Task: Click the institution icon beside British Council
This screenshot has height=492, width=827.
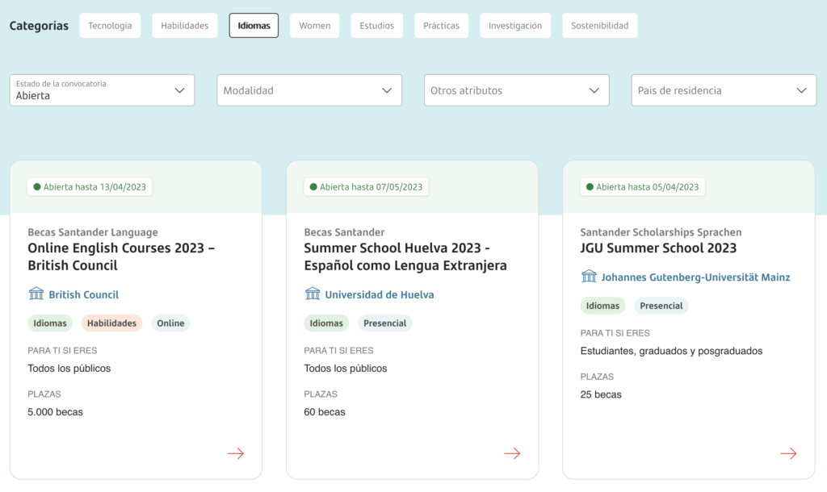Action: point(36,294)
